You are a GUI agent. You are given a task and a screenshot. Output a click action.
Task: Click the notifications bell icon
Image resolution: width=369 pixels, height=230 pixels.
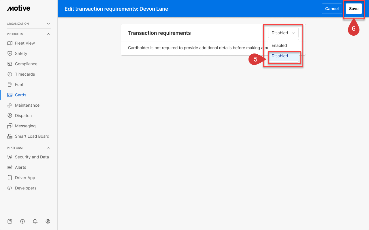[x=35, y=221]
